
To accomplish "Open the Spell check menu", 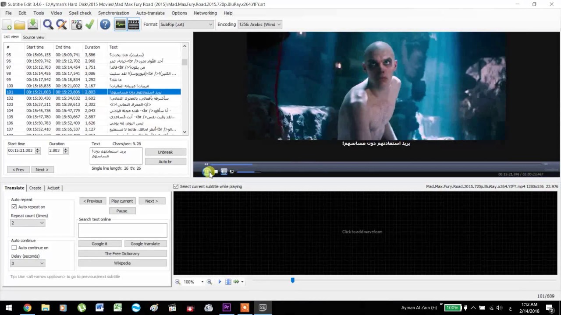I will [80, 13].
